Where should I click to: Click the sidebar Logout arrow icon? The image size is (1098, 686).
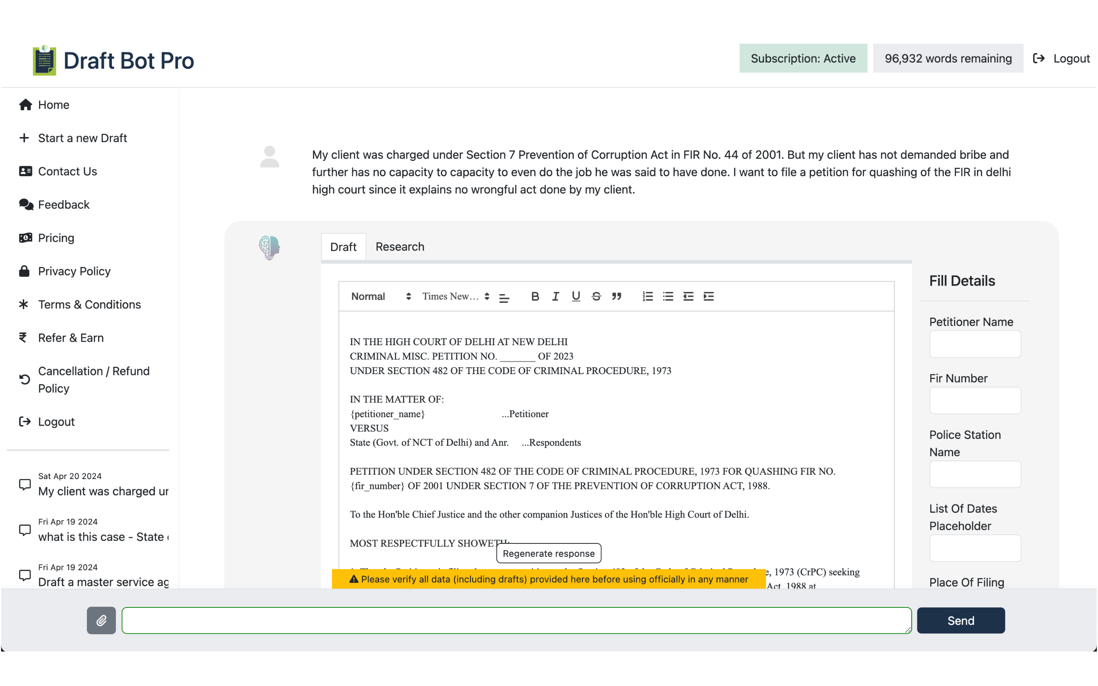25,422
